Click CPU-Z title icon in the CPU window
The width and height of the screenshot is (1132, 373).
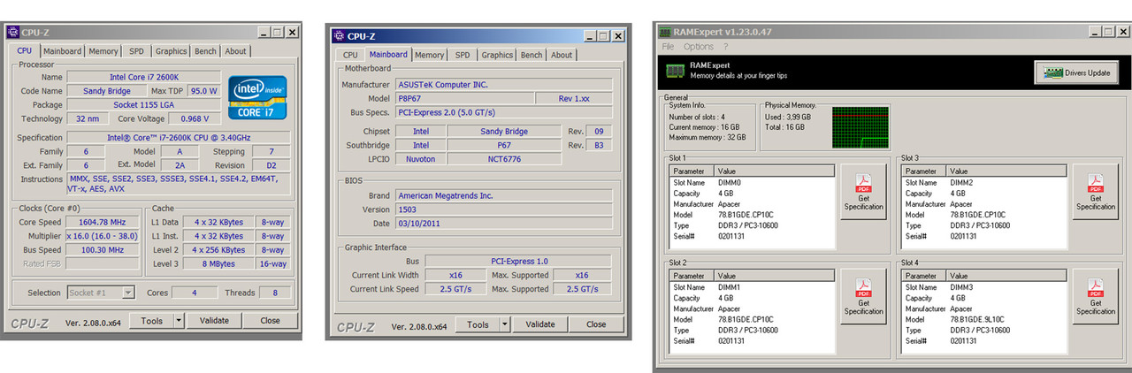[11, 32]
